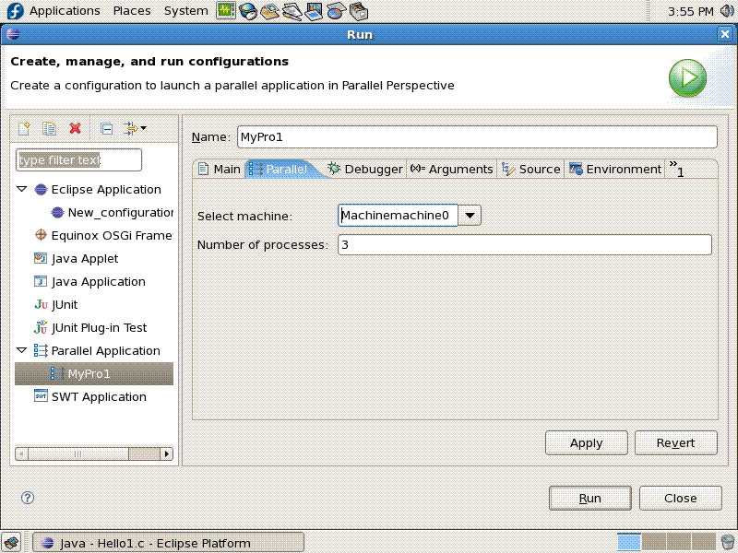Click the Collapse All icon
738x553 pixels.
click(107, 128)
